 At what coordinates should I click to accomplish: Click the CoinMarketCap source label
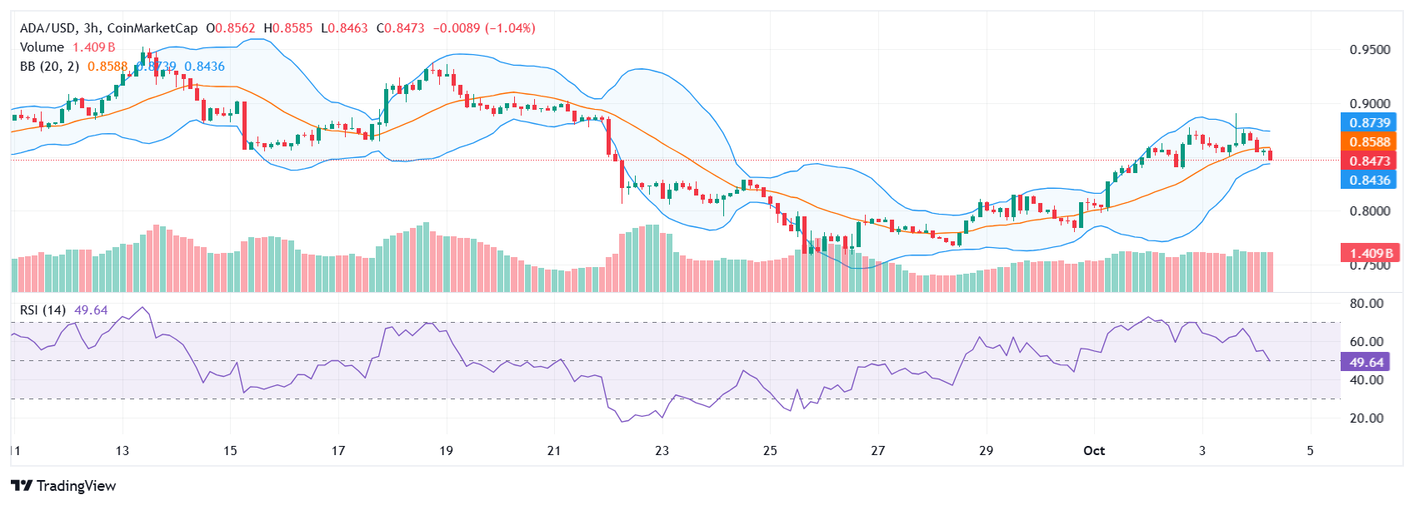152,28
